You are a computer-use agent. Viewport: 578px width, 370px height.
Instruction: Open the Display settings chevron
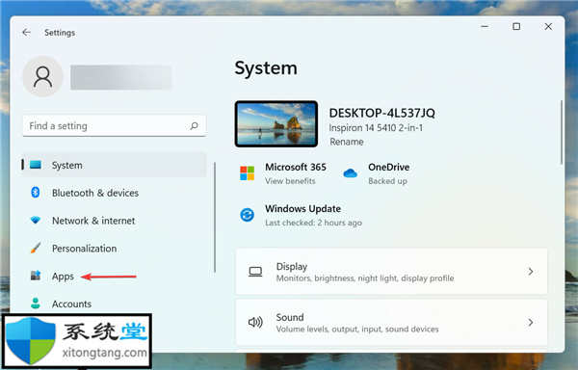531,272
